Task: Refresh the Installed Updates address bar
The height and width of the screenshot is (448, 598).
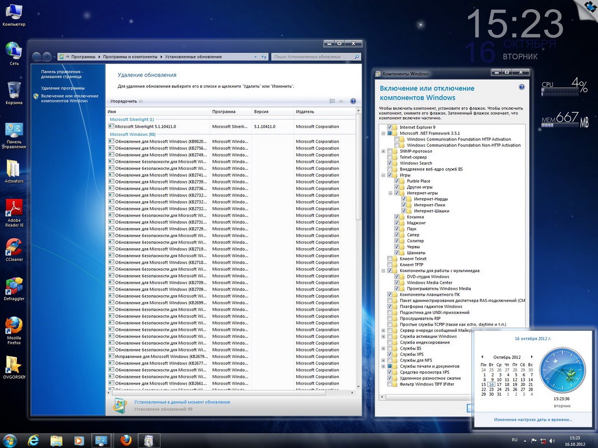Action: [264, 57]
